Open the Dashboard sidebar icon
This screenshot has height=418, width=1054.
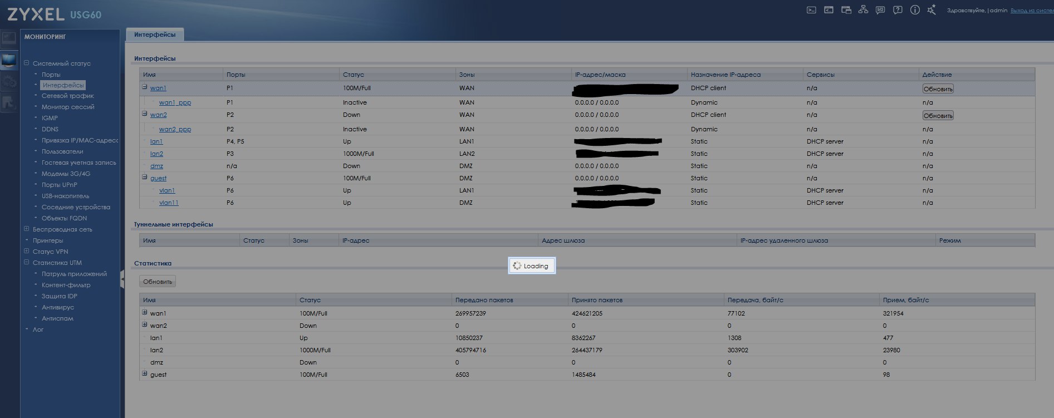pyautogui.click(x=9, y=38)
